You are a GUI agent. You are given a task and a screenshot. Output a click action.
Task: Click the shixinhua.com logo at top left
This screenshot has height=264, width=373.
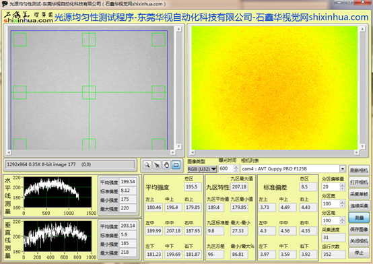pyautogui.click(x=28, y=18)
